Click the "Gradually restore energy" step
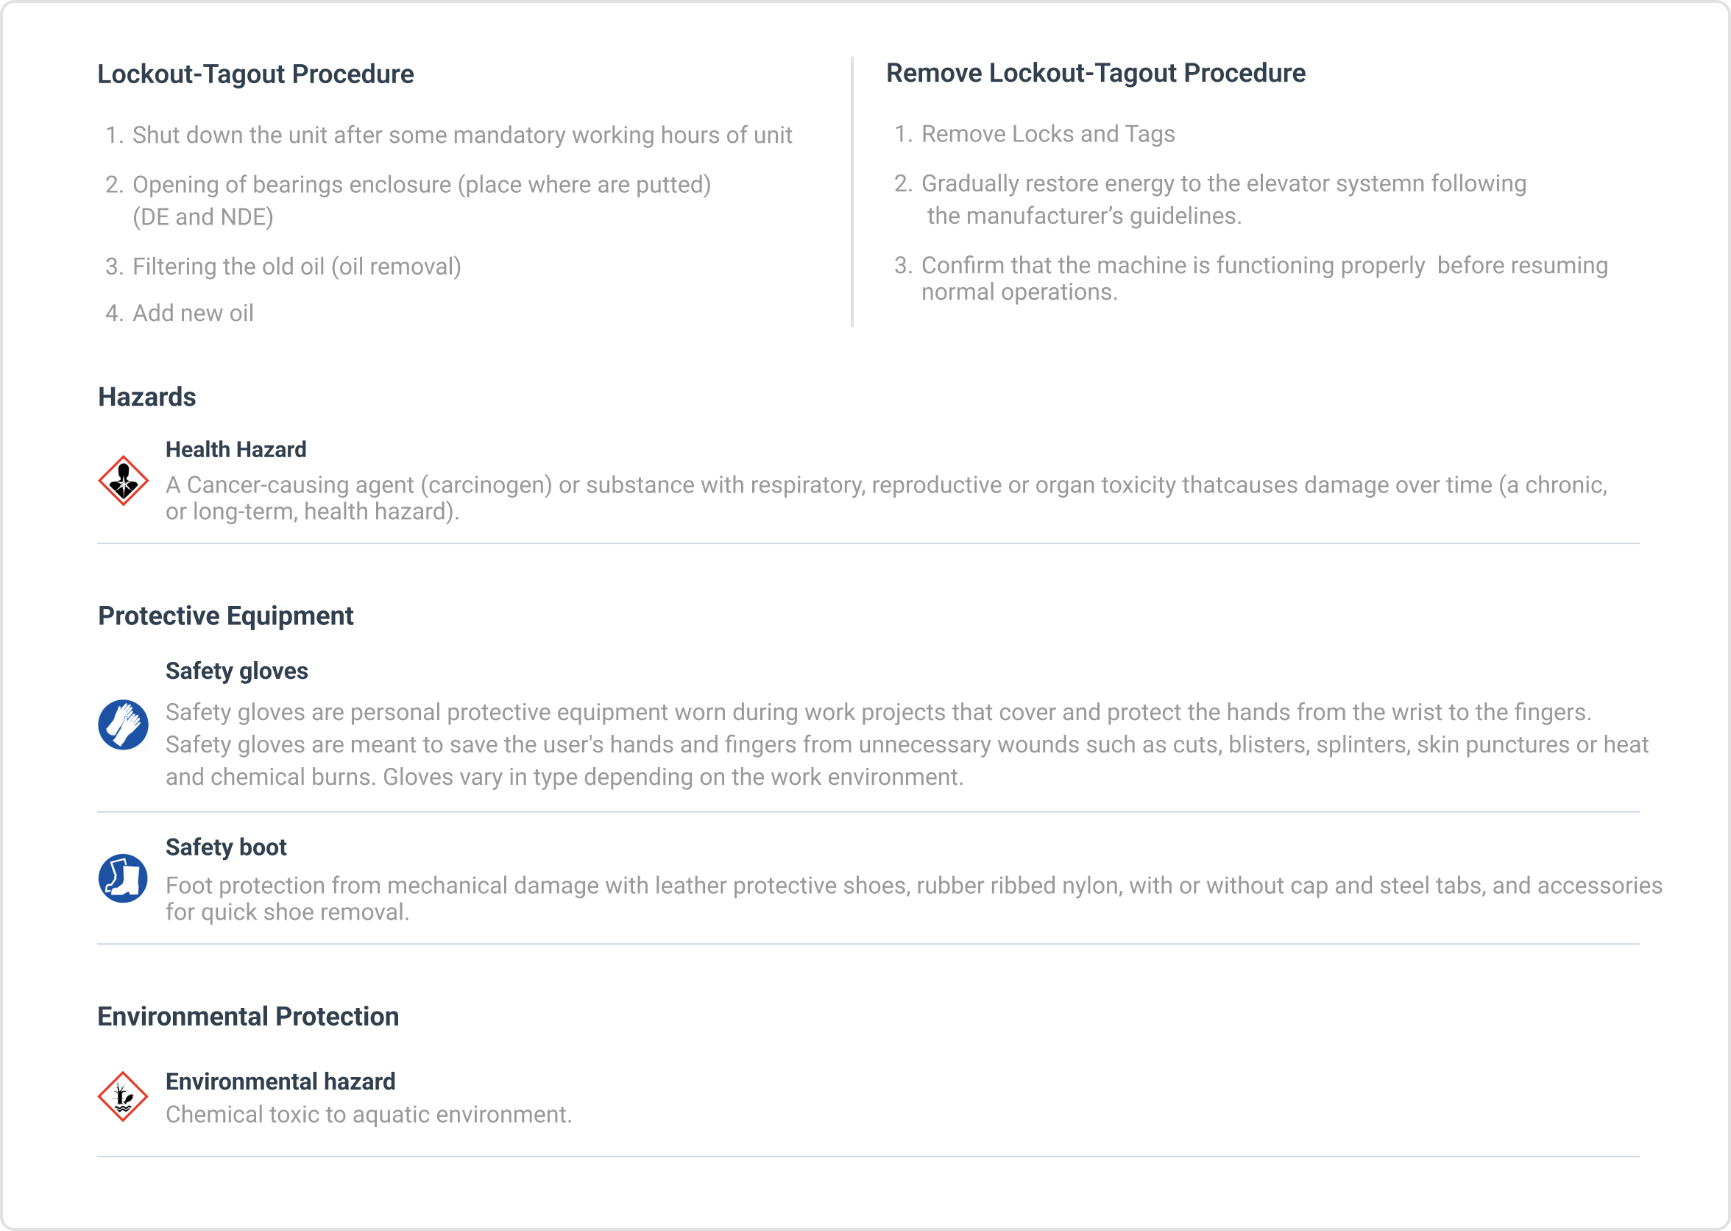Viewport: 1731px width, 1231px height. [1222, 184]
